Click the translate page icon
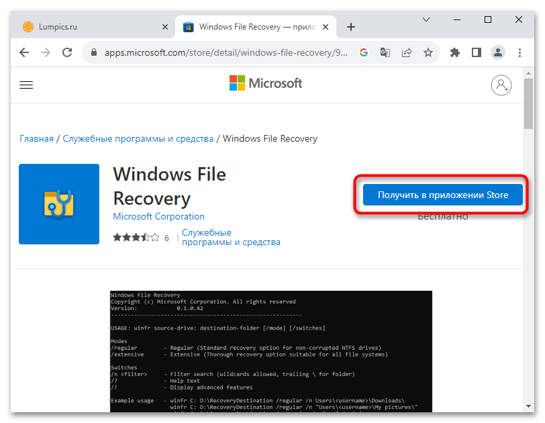 click(x=385, y=52)
